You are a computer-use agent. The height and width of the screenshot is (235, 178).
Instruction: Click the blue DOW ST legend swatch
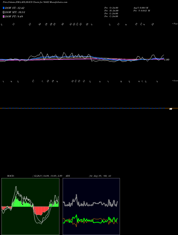pos(4,8)
